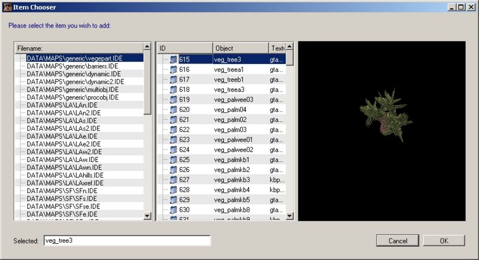Click the Selected text field
479x260 pixels.
click(126, 241)
